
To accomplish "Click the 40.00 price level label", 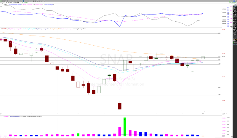I will (x=219, y=57).
